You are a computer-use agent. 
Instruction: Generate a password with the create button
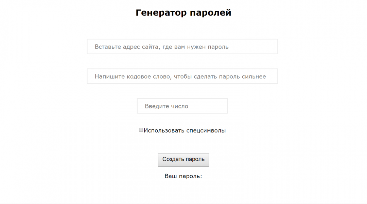coord(183,160)
